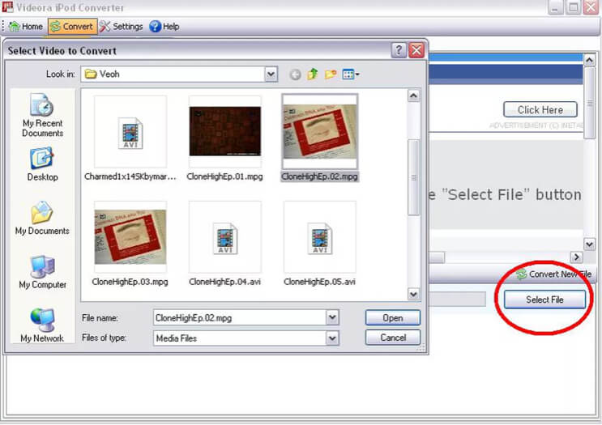Image resolution: width=602 pixels, height=425 pixels.
Task: Select the CloneHighEp.05.avi file icon
Action: pyautogui.click(x=320, y=238)
